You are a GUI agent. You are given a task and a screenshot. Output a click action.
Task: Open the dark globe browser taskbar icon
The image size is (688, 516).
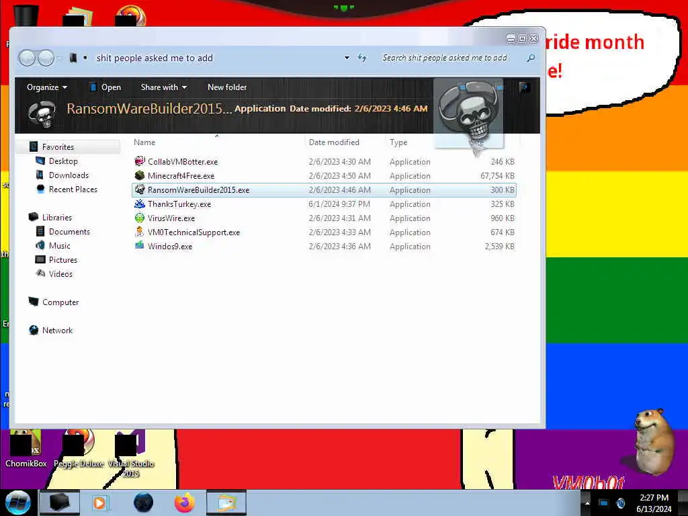(144, 503)
